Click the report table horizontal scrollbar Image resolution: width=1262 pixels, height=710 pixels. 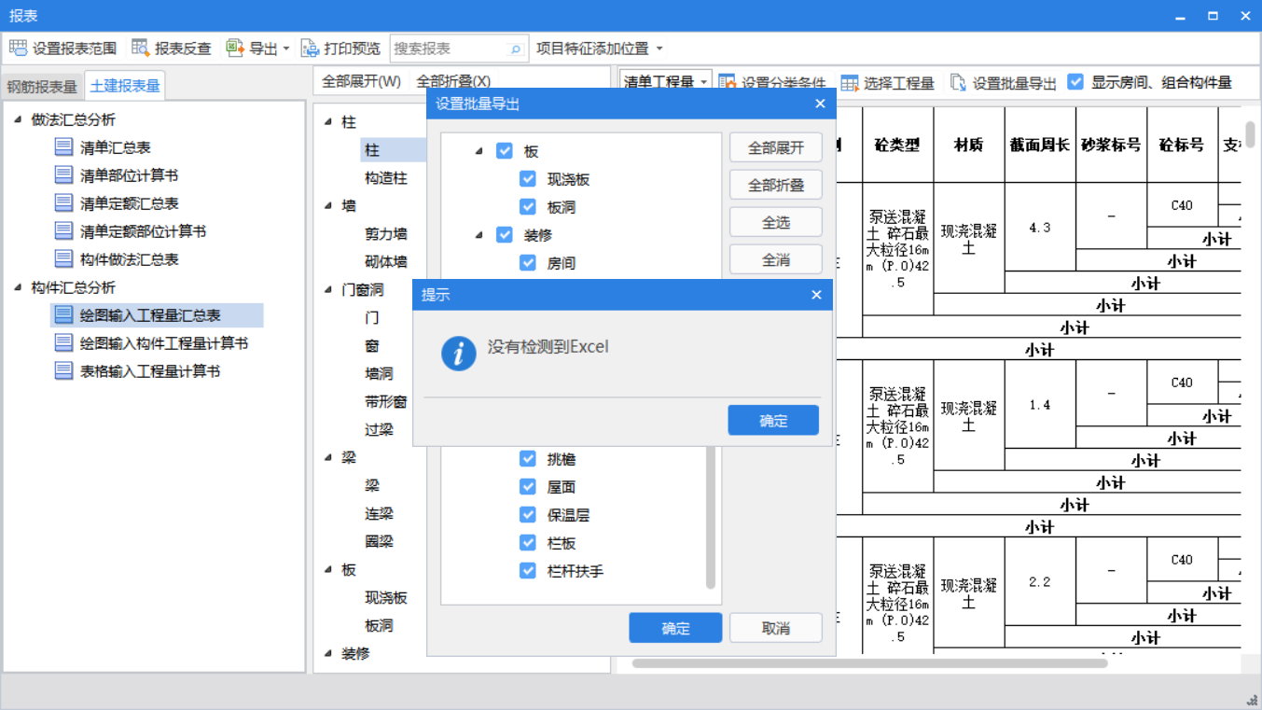(x=869, y=663)
